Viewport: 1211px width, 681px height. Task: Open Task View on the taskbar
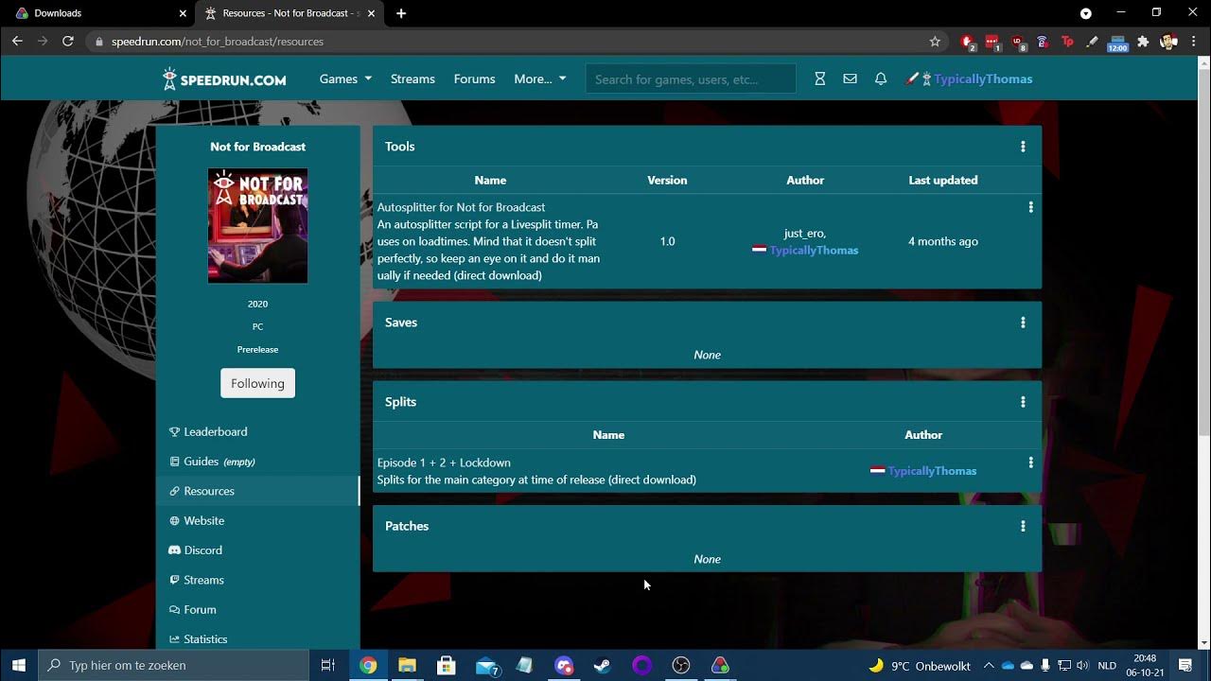click(328, 665)
